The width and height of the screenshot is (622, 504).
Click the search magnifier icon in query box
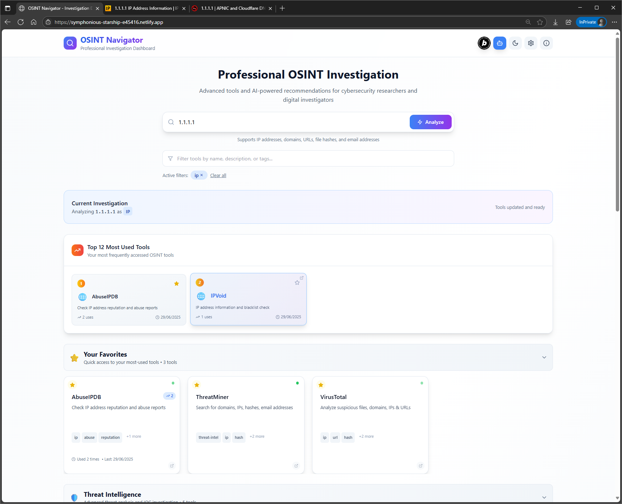click(x=171, y=122)
